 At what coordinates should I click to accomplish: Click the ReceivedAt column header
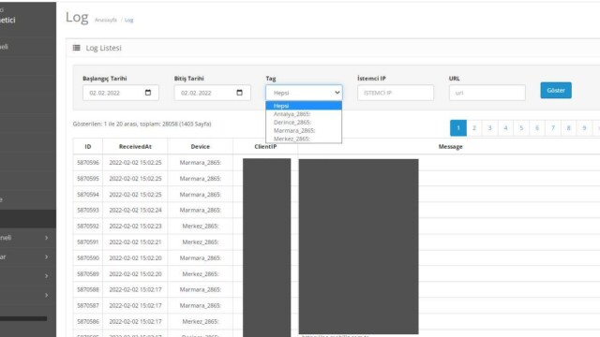(135, 146)
